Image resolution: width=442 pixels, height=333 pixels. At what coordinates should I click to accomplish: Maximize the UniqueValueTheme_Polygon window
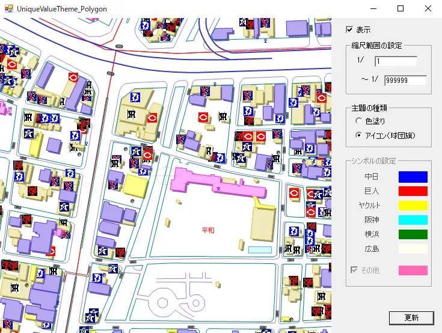pyautogui.click(x=401, y=9)
